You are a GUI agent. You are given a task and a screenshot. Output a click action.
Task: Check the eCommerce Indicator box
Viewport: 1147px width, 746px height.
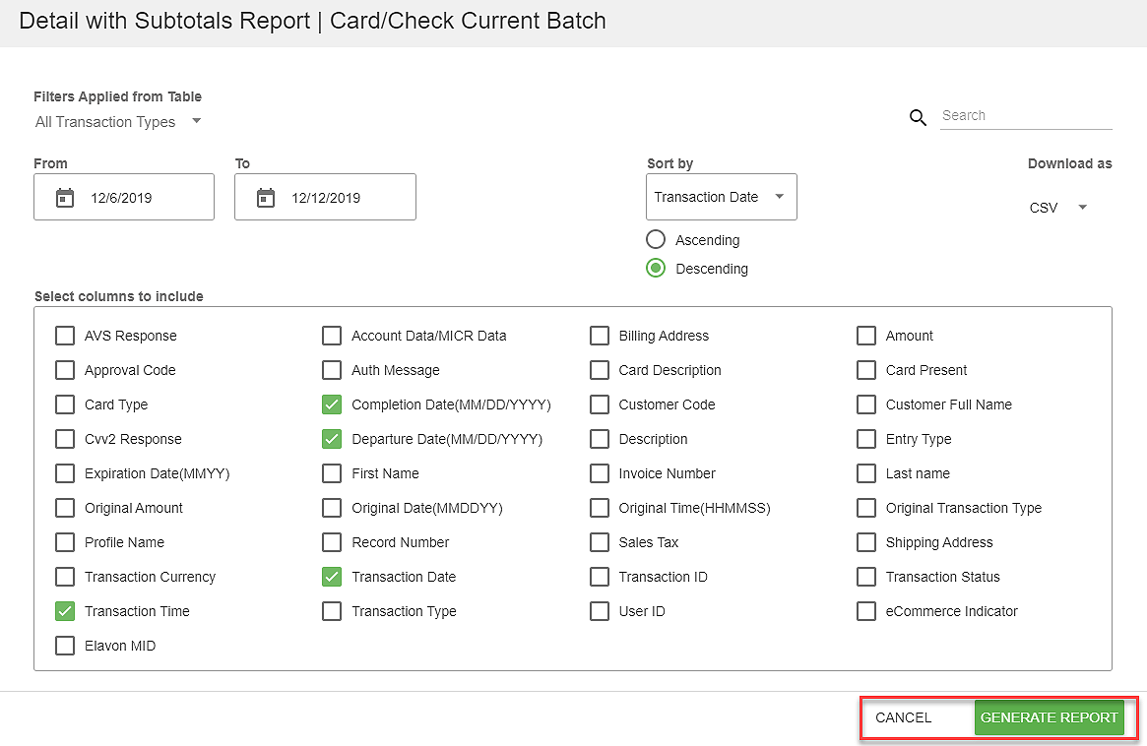(865, 611)
